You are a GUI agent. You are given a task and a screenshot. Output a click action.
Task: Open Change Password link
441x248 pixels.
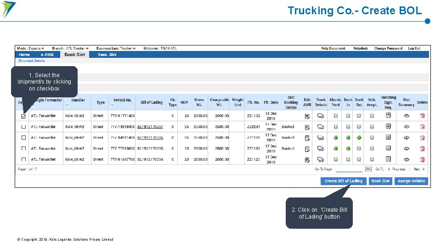388,48
